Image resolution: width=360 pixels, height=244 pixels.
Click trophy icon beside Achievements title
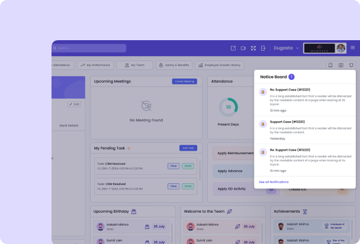[305, 212]
